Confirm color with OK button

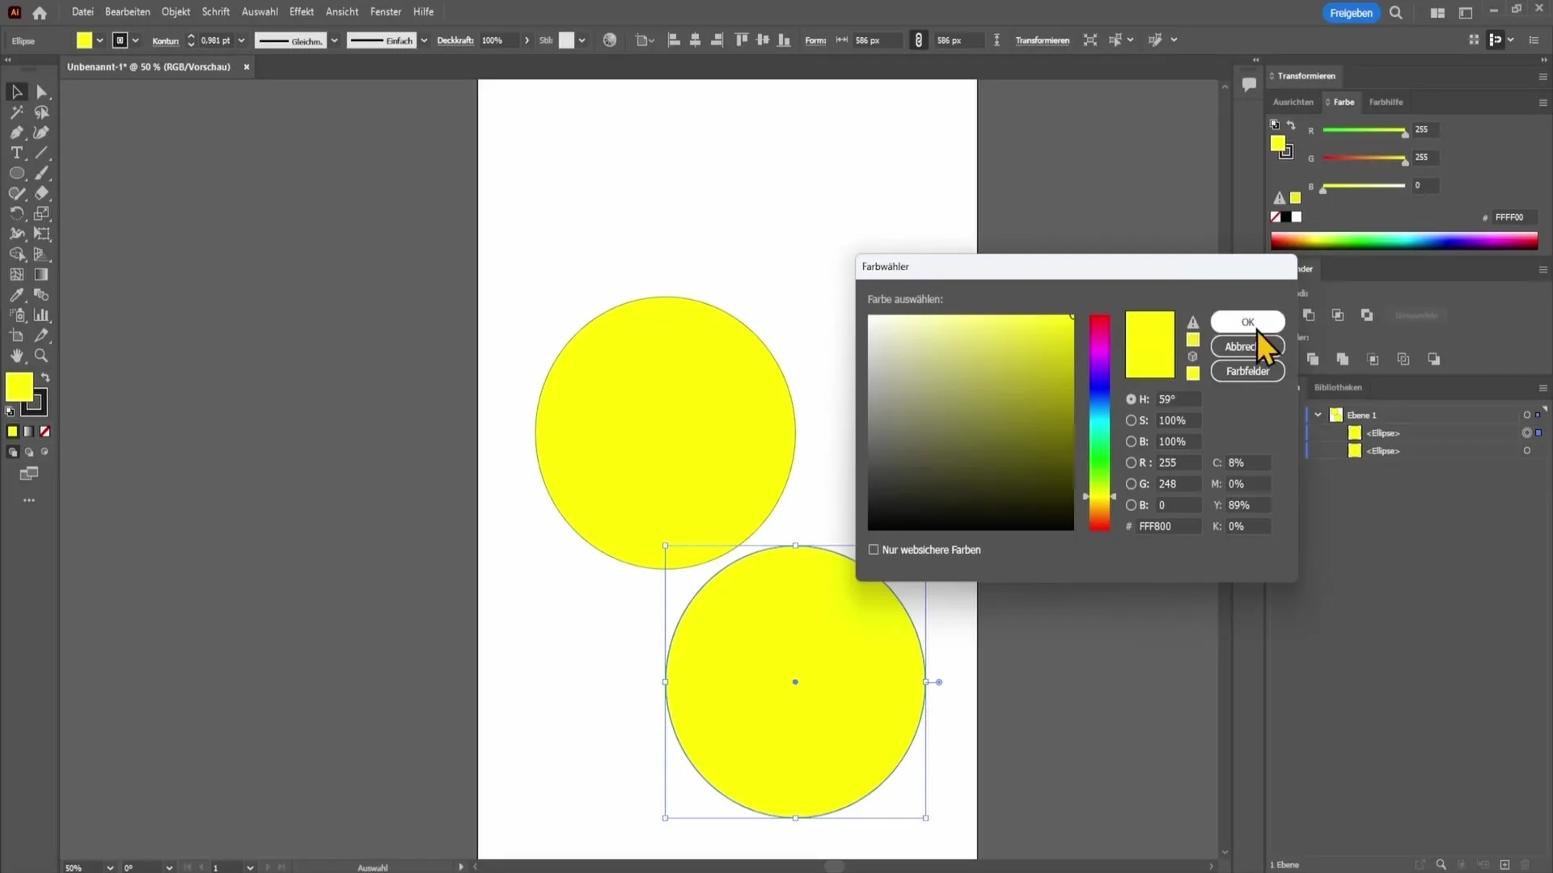(1247, 322)
